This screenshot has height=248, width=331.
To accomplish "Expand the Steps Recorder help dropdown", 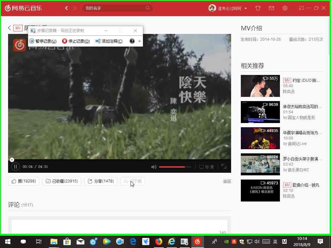I will (139, 41).
